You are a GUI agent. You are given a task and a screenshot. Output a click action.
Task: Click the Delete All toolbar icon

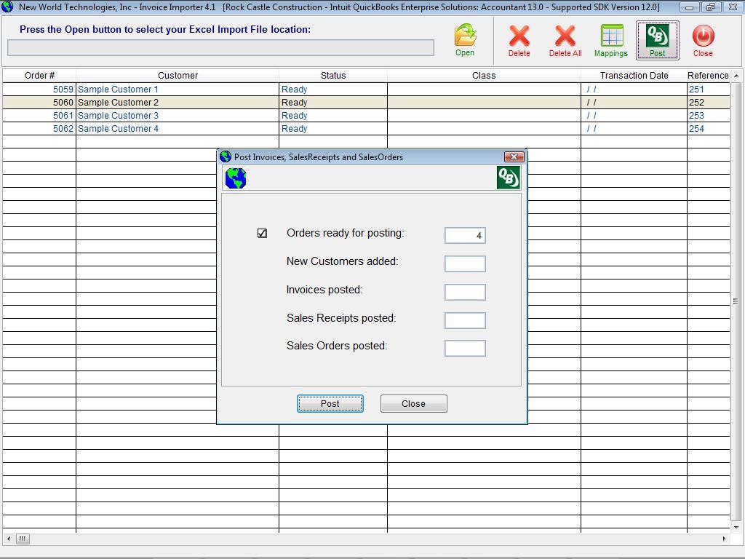565,41
